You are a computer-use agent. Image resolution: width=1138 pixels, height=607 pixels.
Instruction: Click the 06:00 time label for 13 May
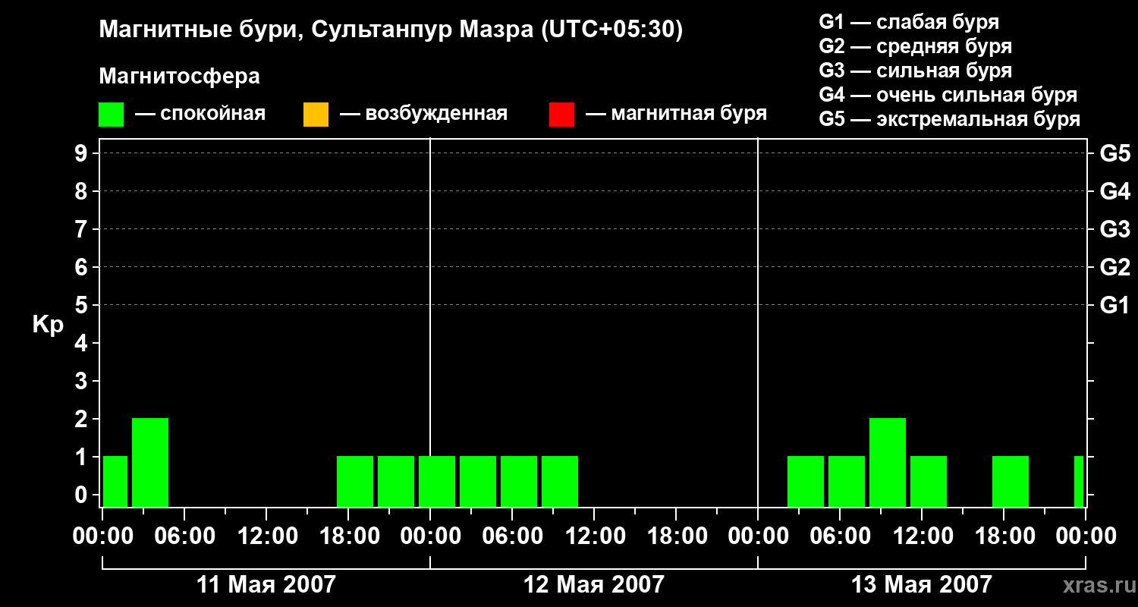[x=840, y=536]
